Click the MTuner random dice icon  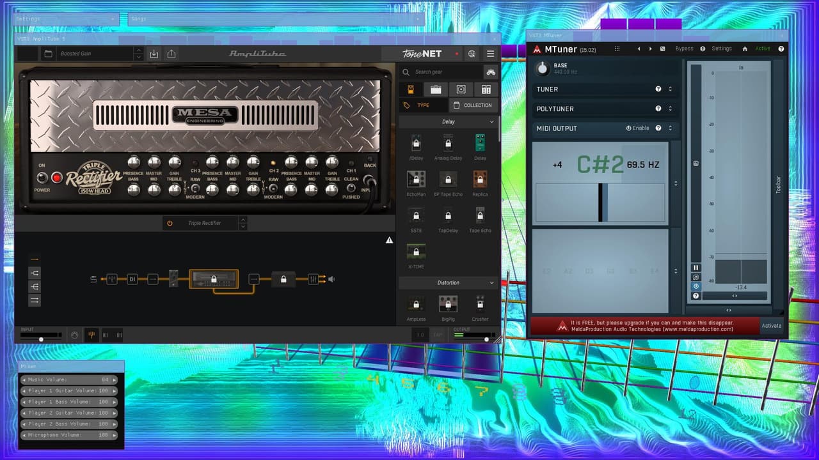pyautogui.click(x=662, y=49)
